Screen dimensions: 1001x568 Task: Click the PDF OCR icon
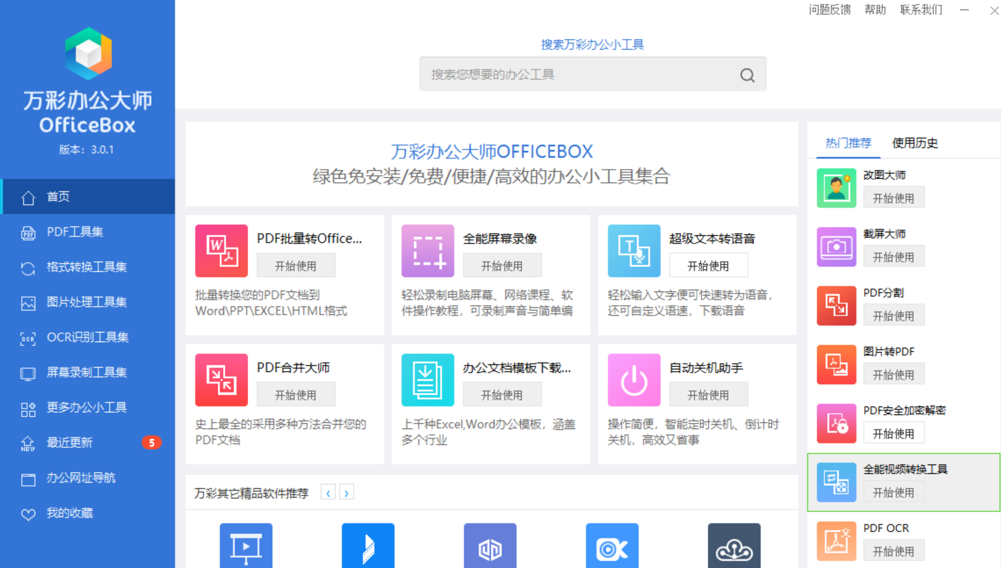837,541
